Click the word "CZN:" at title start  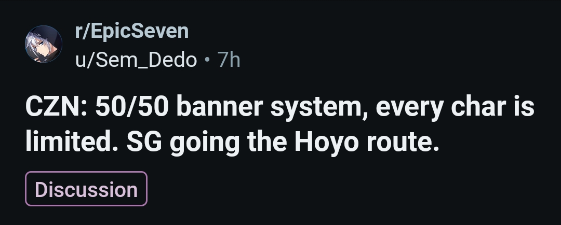coord(56,107)
